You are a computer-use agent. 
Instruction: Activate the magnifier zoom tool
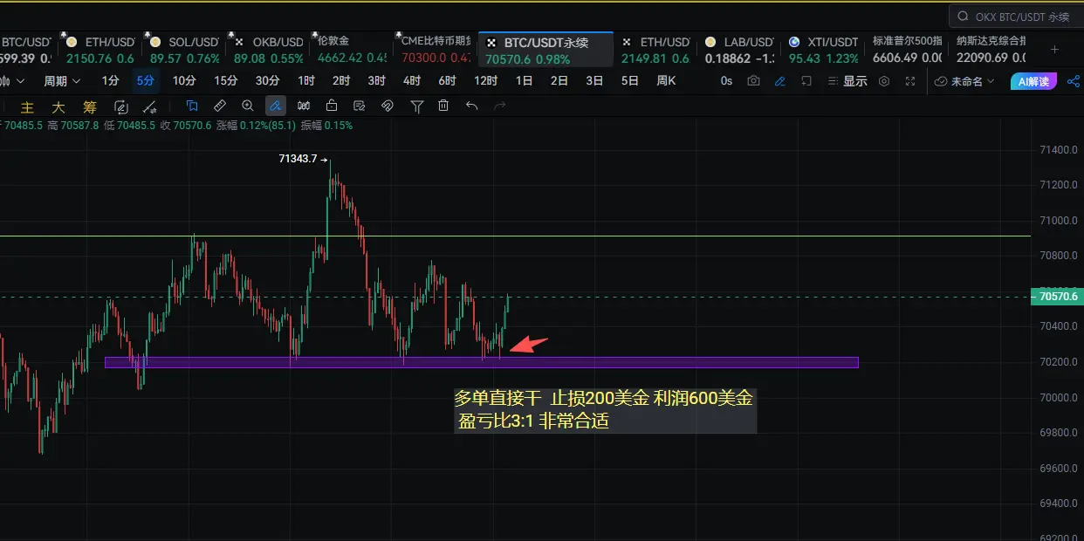[248, 106]
